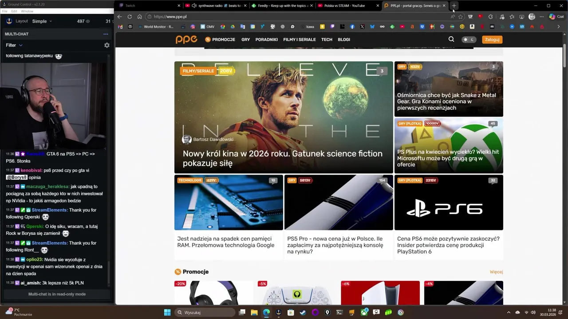Click the Ground Control rocket logo

9,21
